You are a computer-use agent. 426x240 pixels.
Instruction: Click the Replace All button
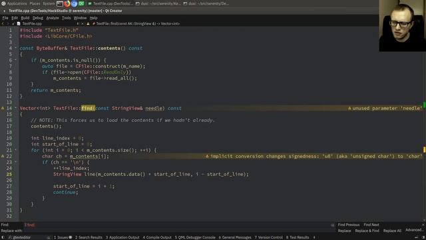392,231
